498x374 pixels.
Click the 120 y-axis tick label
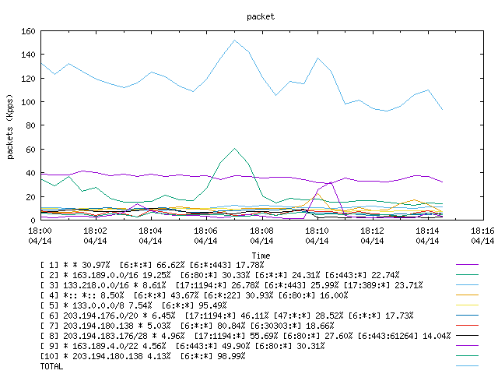click(x=28, y=79)
